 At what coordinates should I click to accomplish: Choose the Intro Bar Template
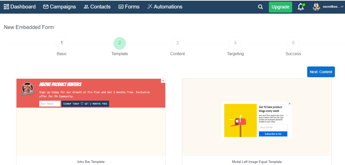click(91, 162)
